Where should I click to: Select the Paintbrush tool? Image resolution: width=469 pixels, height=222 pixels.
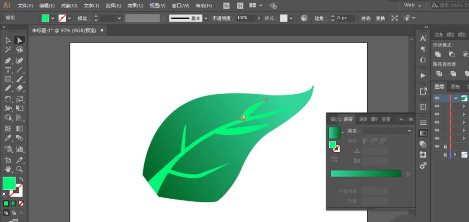[19, 79]
